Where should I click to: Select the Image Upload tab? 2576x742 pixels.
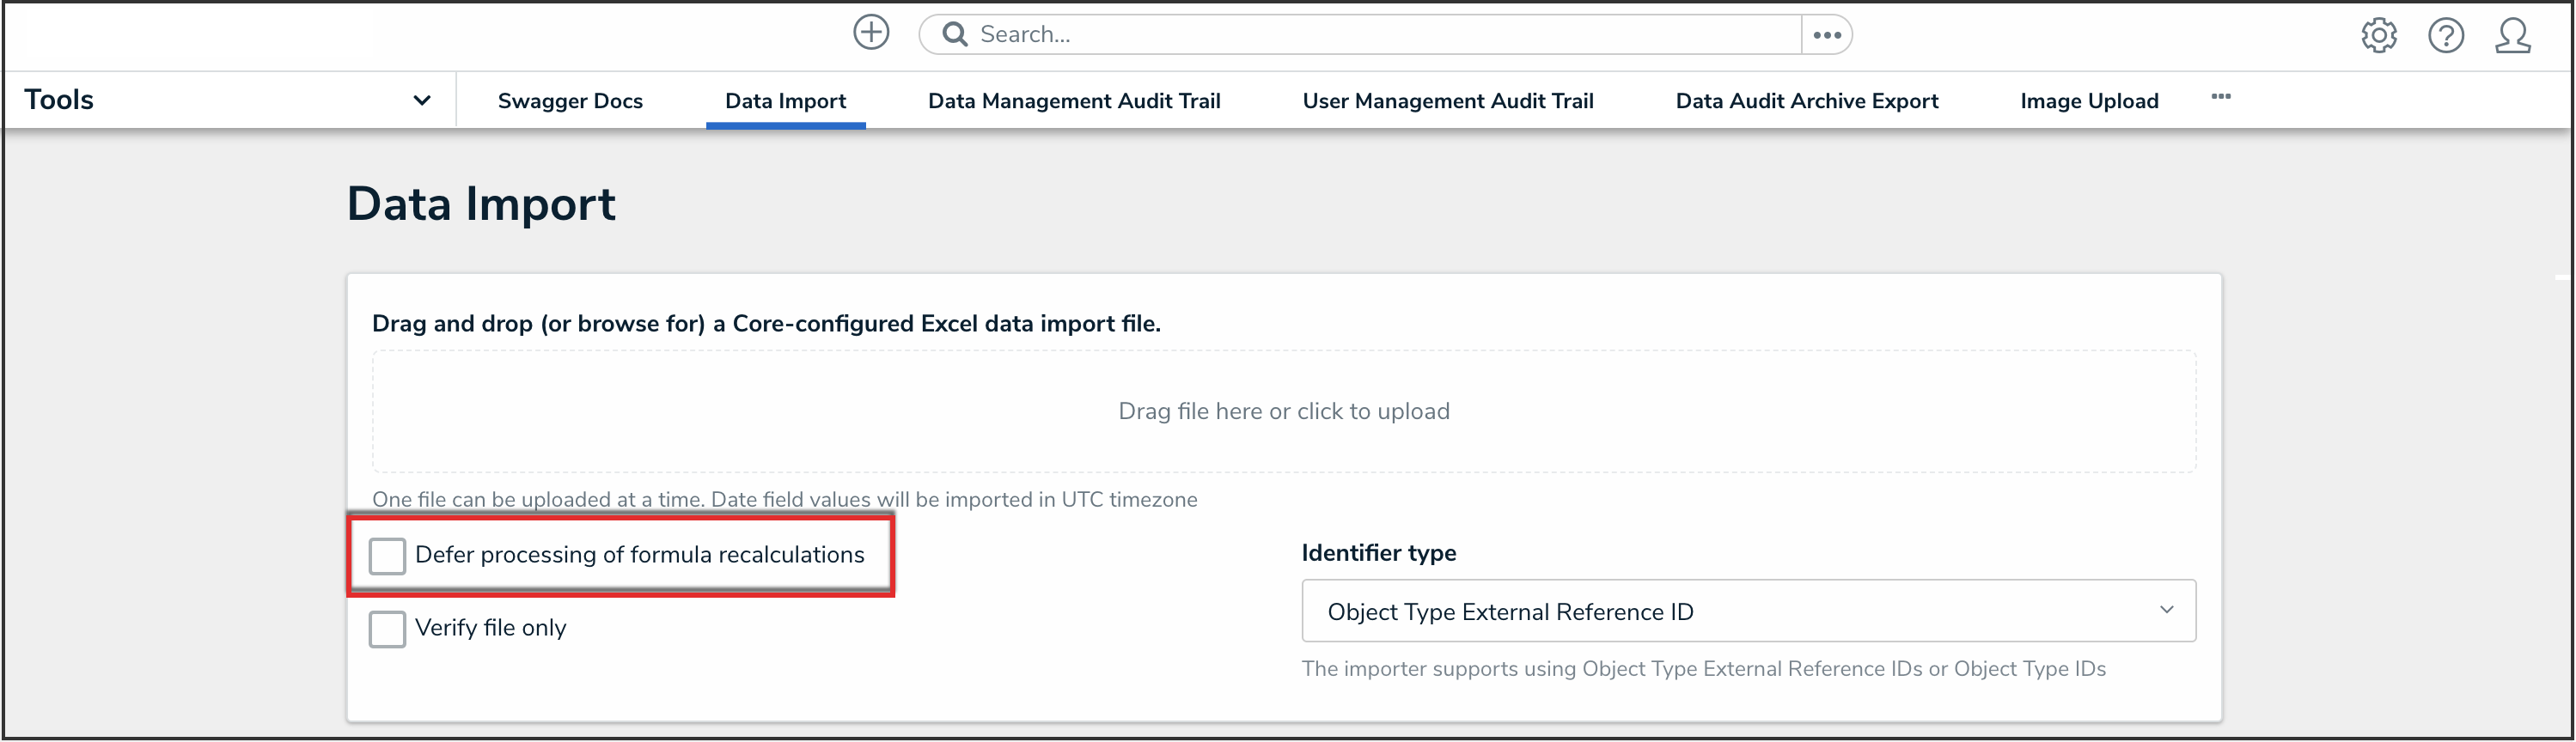coord(2088,101)
